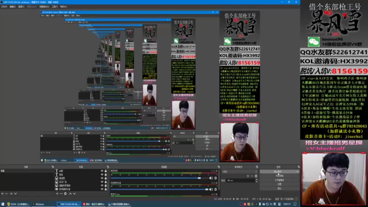368x207 pixels.
Task: Add a scene transition with plus icon
Action: click(x=248, y=176)
